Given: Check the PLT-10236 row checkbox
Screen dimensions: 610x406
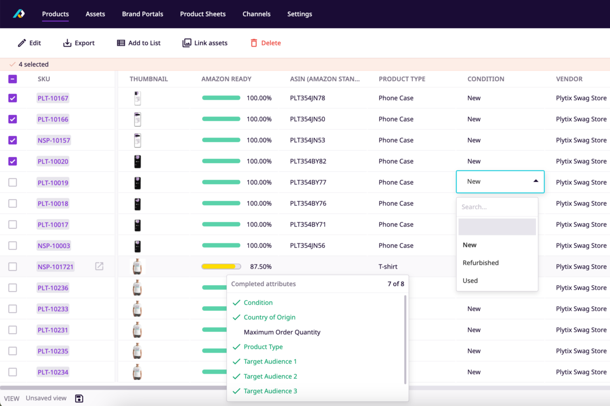Looking at the screenshot, I should pos(13,288).
